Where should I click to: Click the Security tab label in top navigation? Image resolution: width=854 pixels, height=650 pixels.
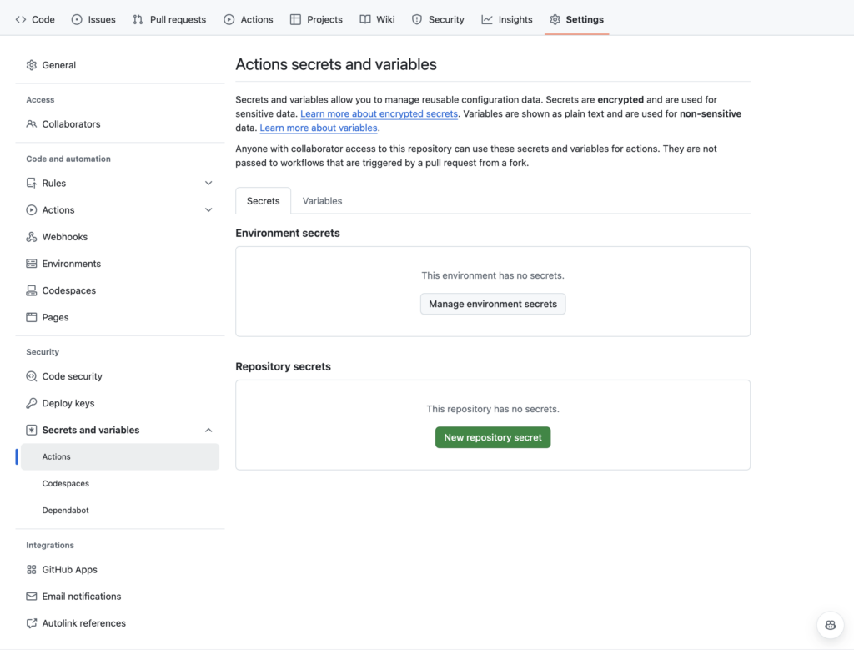(446, 20)
